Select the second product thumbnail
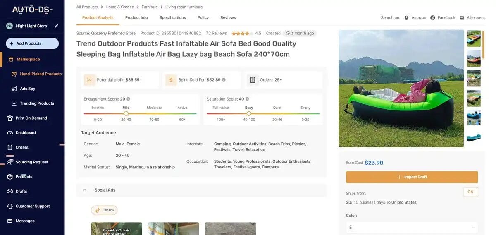Image resolution: width=496 pixels, height=235 pixels. (474, 58)
